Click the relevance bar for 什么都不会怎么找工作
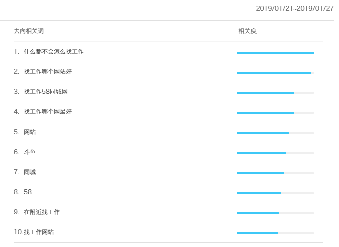339x247 pixels. click(276, 53)
